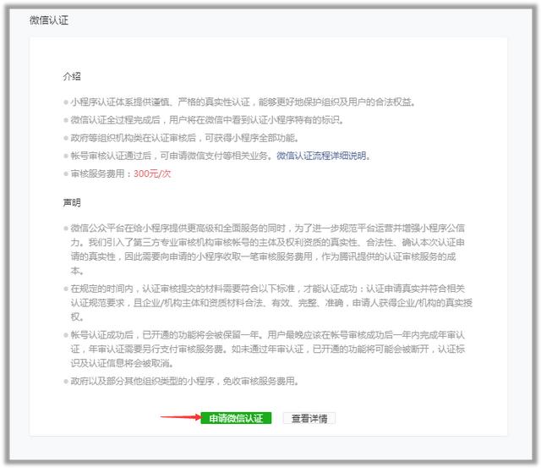This screenshot has width=541, height=468.
Task: Open the 查看详情 button
Action: pyautogui.click(x=309, y=418)
